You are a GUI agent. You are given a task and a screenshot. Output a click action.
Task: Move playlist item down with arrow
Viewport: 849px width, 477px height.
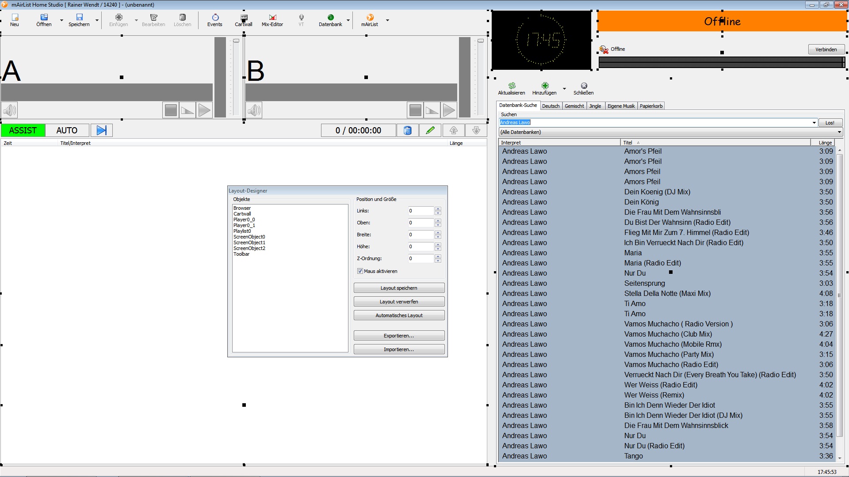tap(476, 130)
